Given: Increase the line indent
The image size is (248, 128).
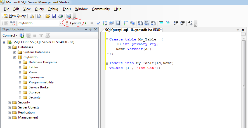Looking at the screenshot, I should (x=182, y=23).
